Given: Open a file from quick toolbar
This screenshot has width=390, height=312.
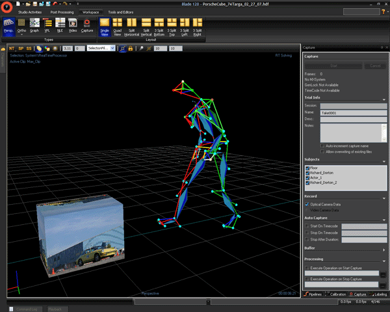Looking at the screenshot, I should [28, 4].
